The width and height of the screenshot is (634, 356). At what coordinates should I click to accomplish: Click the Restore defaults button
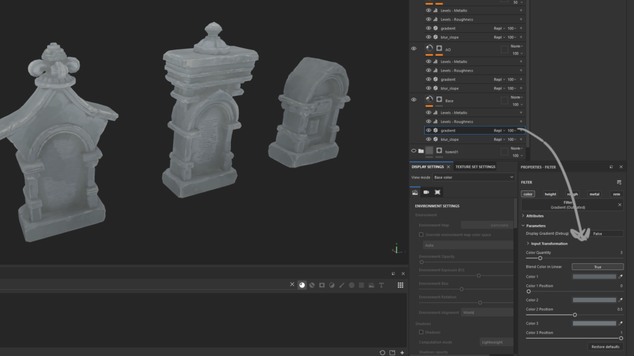pos(605,347)
